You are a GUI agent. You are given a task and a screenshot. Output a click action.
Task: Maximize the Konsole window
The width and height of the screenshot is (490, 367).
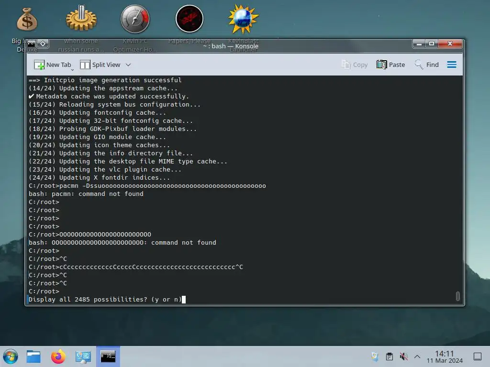(x=432, y=43)
